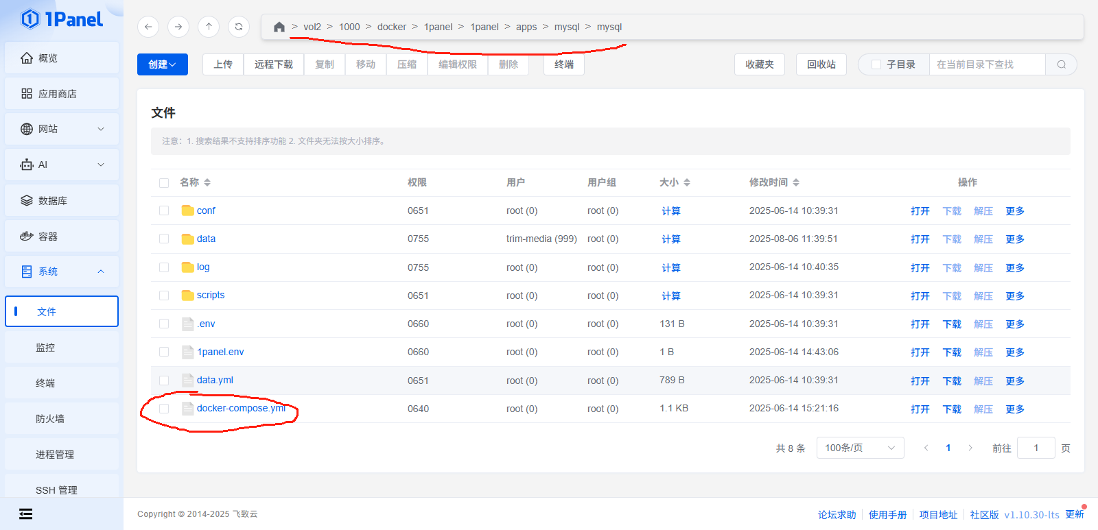
Task: Select 监控 in the sidebar
Action: (62, 348)
